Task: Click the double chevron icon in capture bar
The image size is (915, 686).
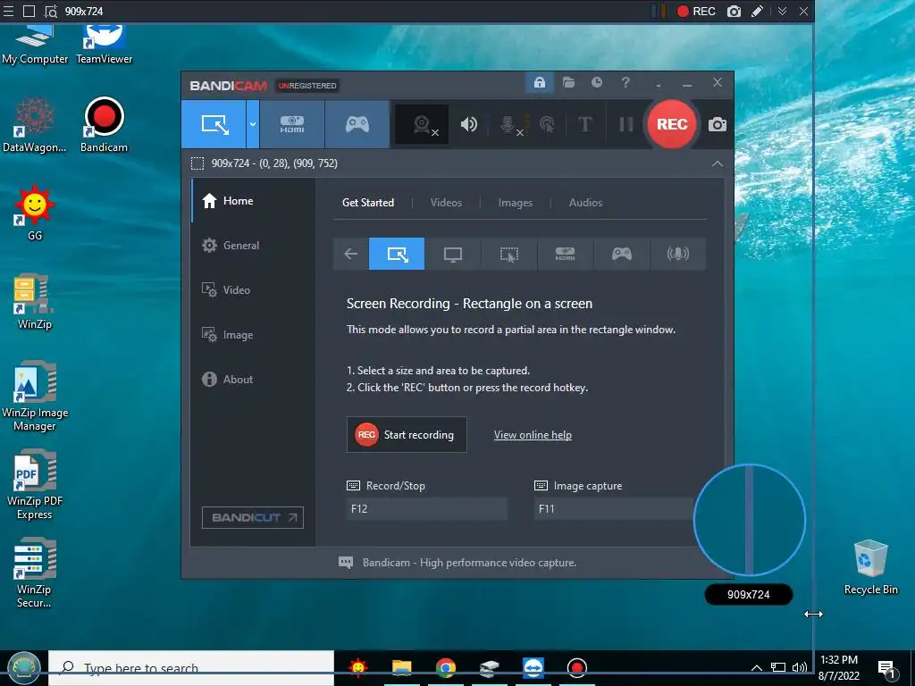Action: pos(782,11)
